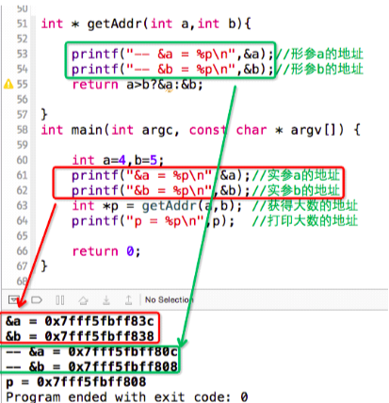
Task: Click line number 58 in gutter
Action: [x=22, y=129]
